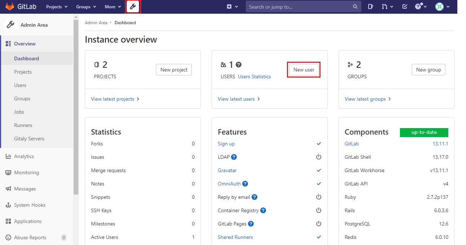Open the Sign up feature link
Screen dimensions: 466x245
tap(226, 144)
